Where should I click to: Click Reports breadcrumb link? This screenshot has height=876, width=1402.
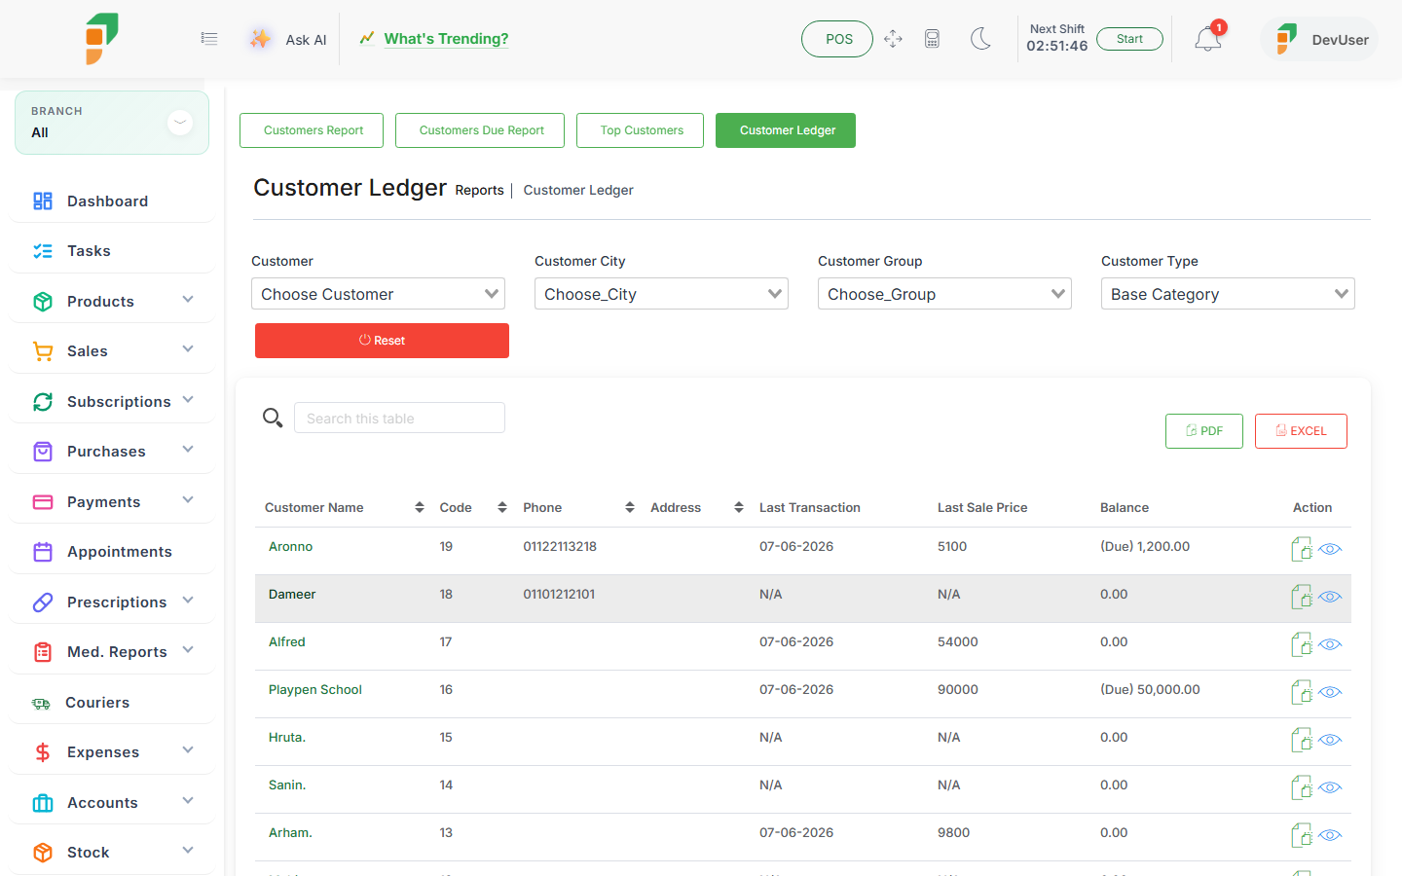tap(479, 191)
